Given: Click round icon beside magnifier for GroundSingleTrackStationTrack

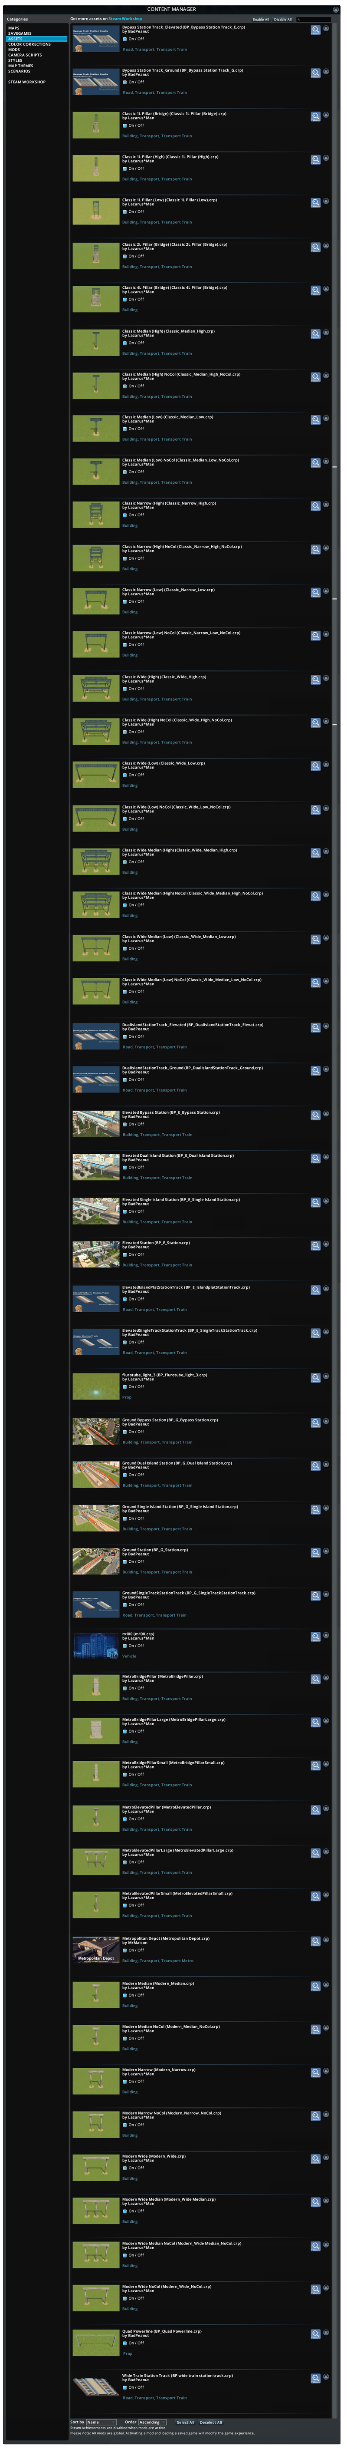Looking at the screenshot, I should click(x=326, y=1594).
